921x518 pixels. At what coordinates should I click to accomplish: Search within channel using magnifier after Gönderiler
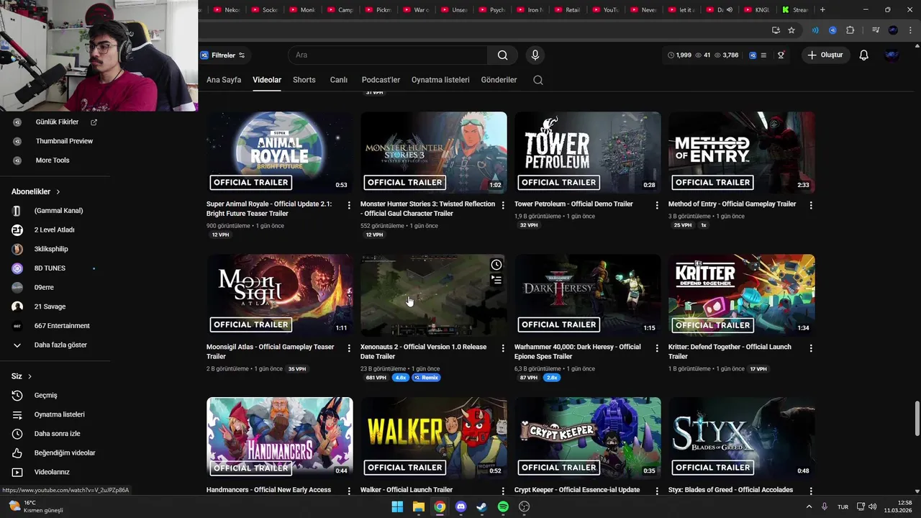point(538,80)
